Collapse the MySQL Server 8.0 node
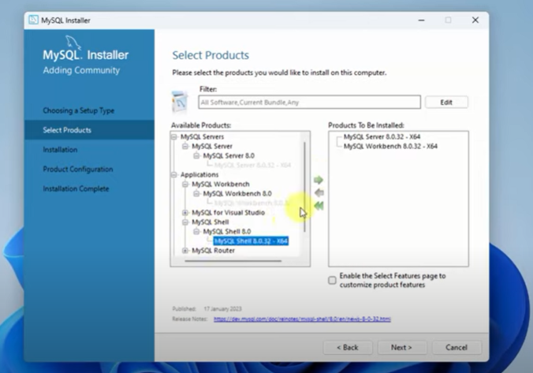 (x=196, y=155)
